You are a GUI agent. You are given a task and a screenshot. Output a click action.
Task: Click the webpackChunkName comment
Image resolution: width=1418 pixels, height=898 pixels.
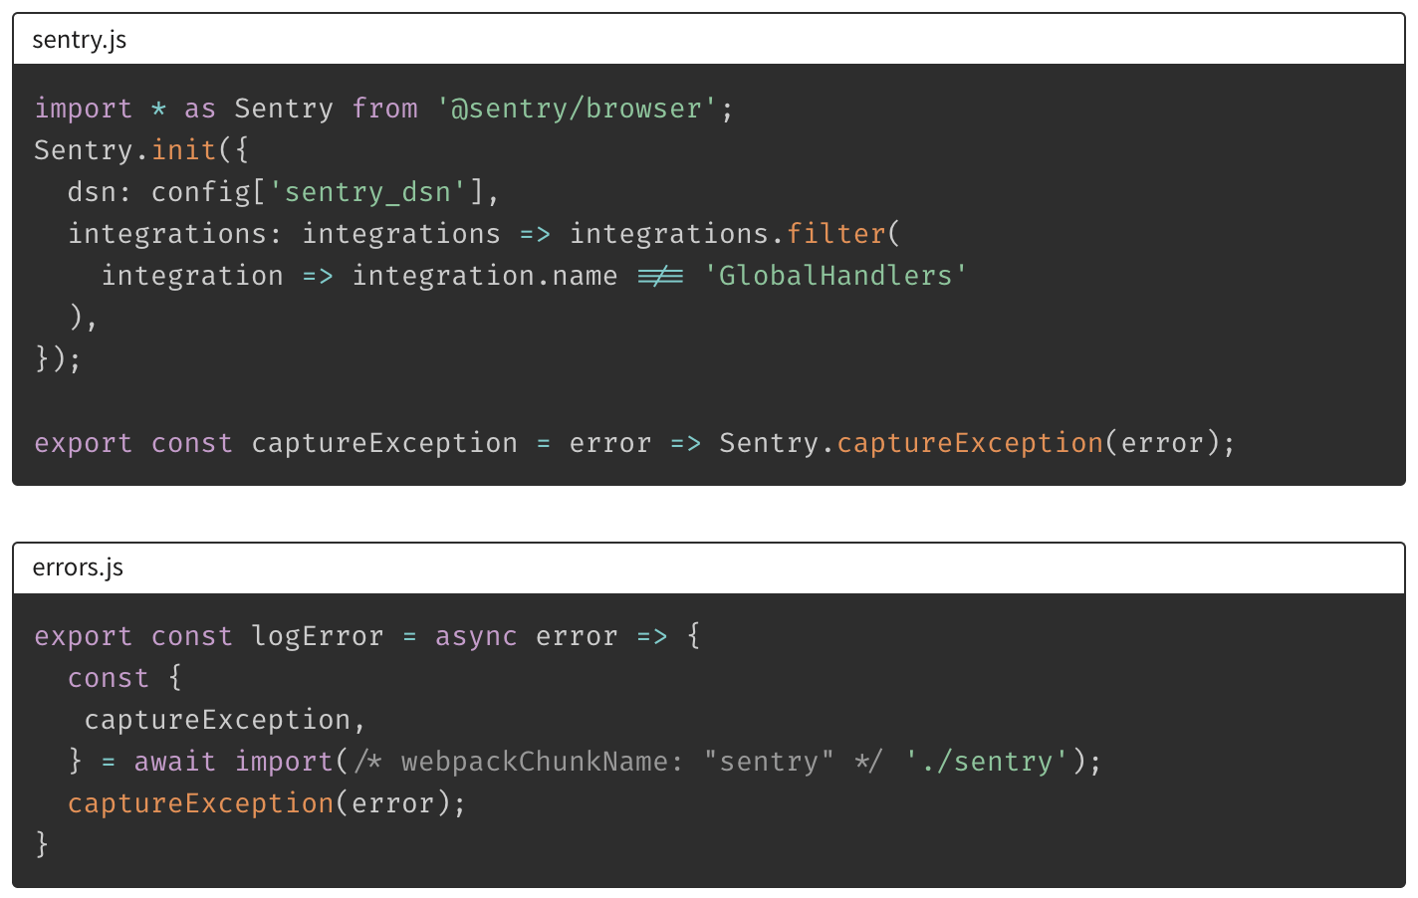617,762
